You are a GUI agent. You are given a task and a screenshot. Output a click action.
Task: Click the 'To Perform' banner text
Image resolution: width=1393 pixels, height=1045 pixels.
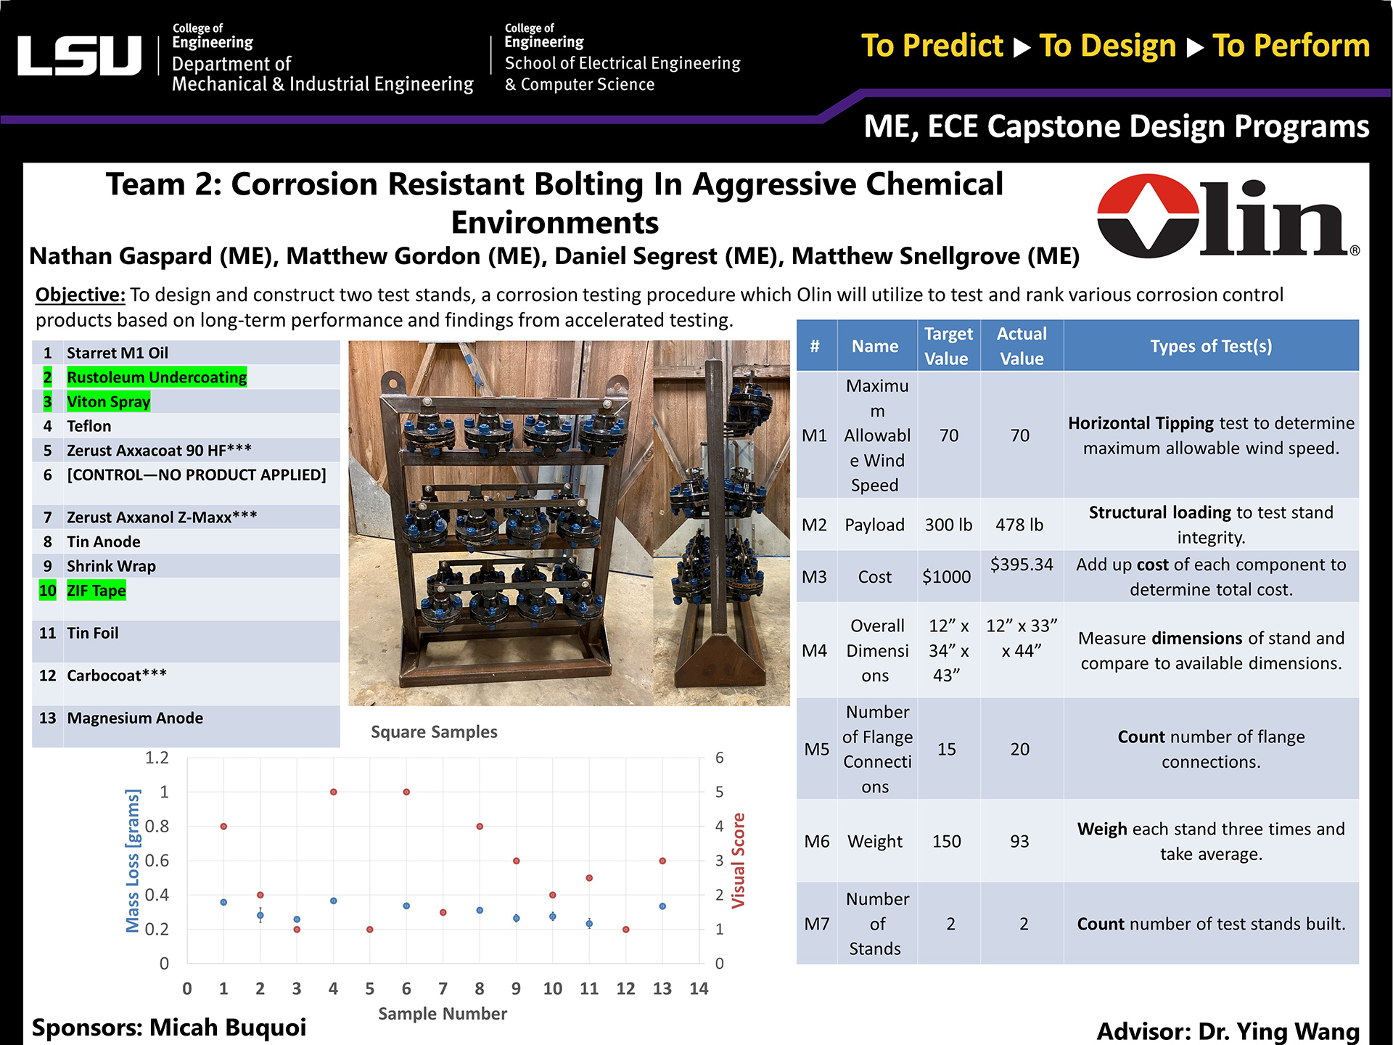tap(1290, 46)
